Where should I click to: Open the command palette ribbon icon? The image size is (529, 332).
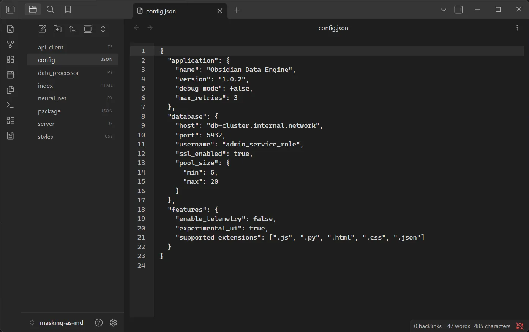(x=10, y=105)
